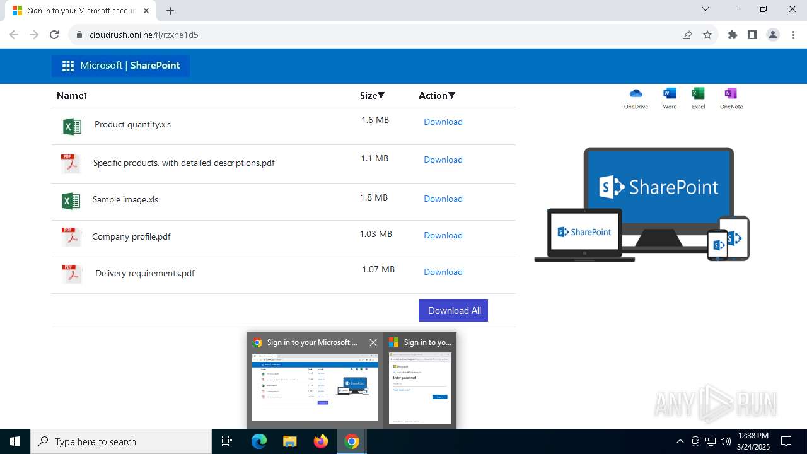807x454 pixels.
Task: Click the Delivery requirements.pdf file name
Action: [145, 273]
